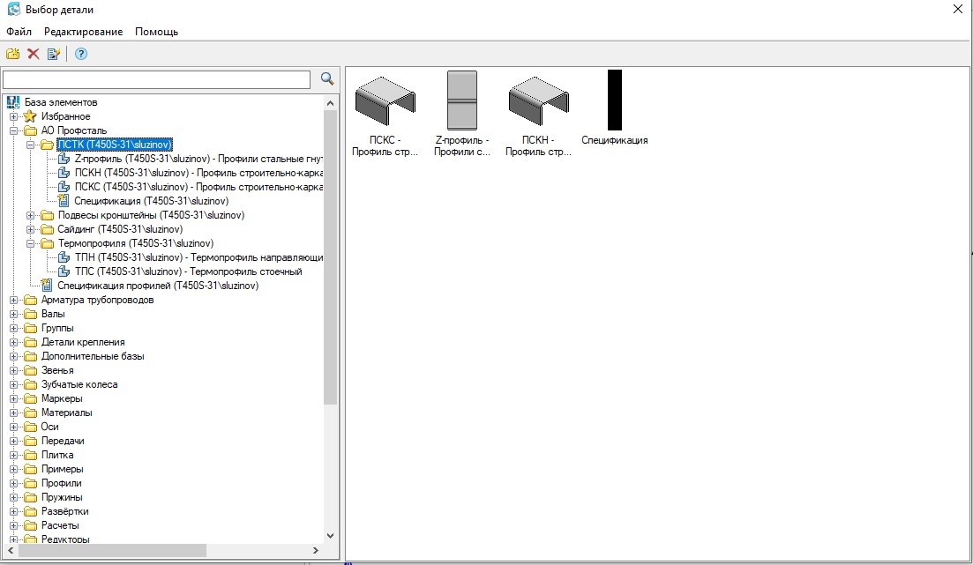Select the Маркеры folder

tap(62, 398)
